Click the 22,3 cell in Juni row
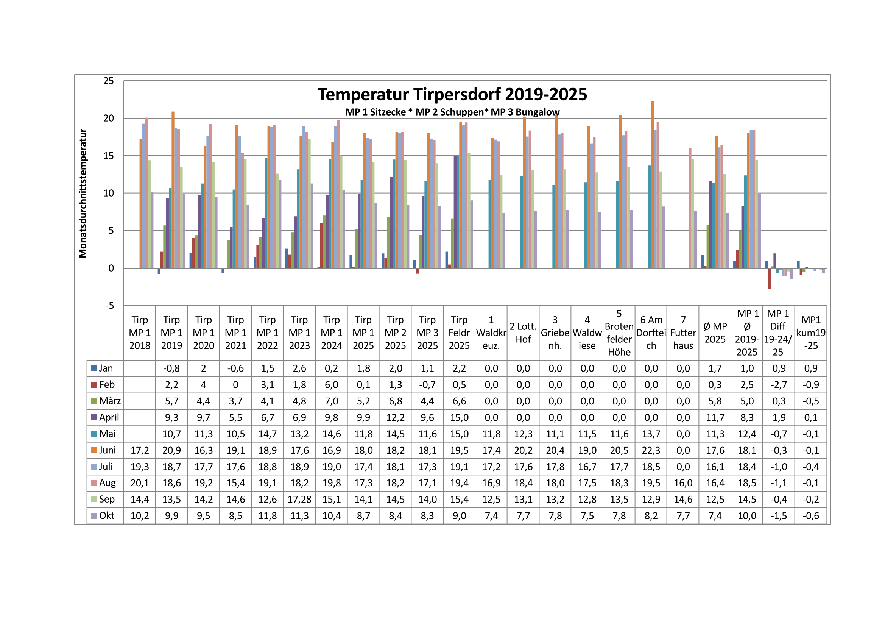Screen dimensions: 885x626 651,451
